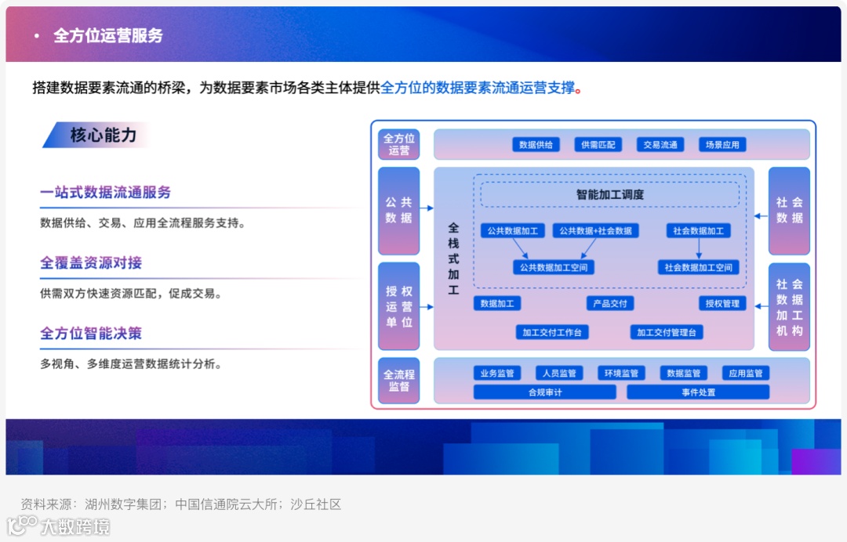Click the 交易流通 box

[x=660, y=145]
